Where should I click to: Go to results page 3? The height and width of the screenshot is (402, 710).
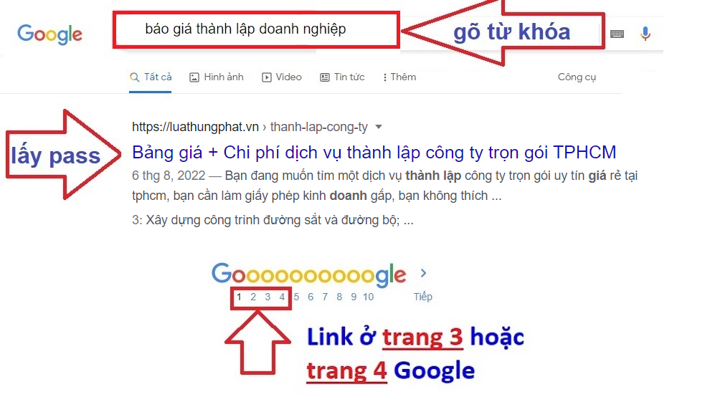click(x=268, y=297)
